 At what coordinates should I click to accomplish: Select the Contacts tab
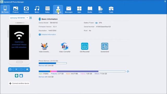[x=58, y=9]
